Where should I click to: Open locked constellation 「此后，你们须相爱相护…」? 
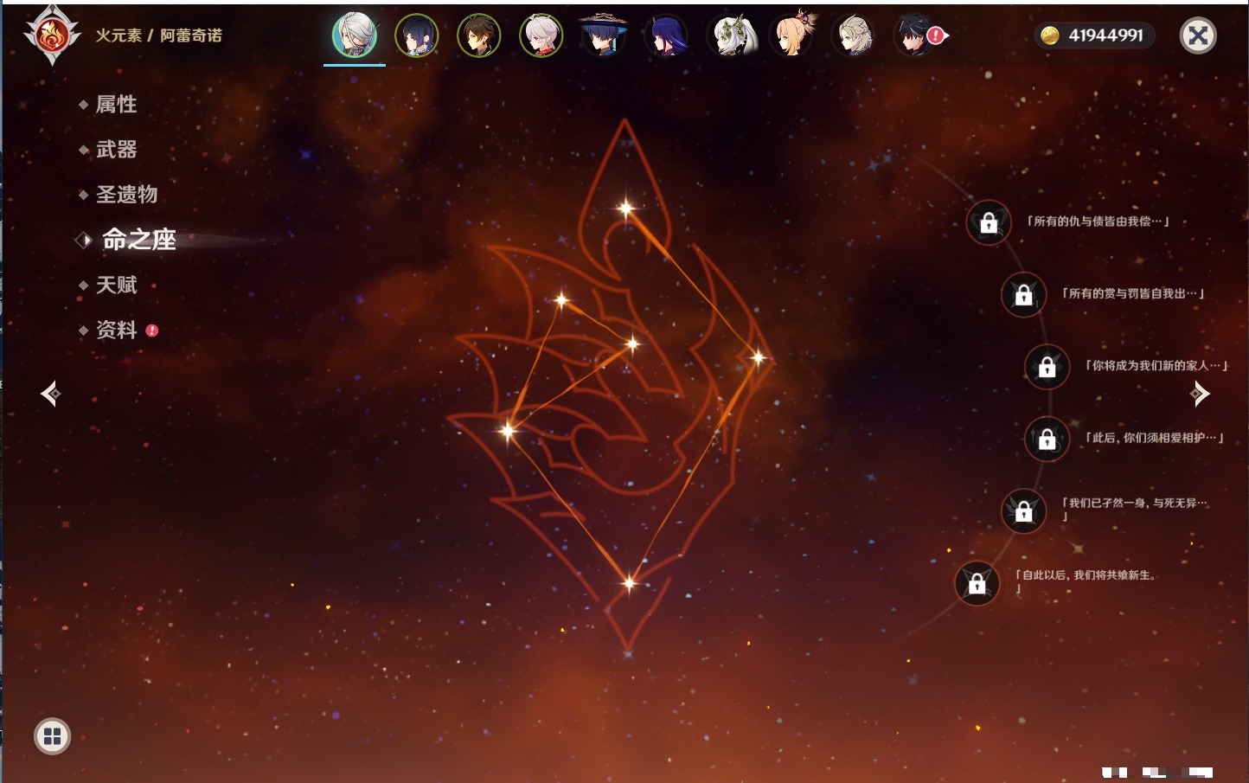[1047, 440]
